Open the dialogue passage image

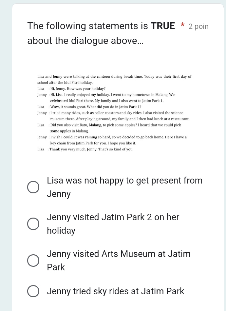(x=114, y=113)
